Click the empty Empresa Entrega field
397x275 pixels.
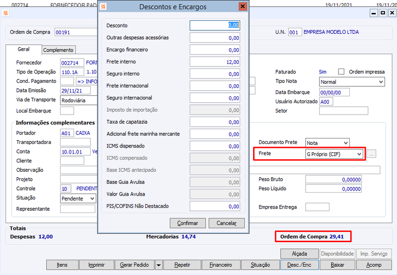(x=317, y=207)
